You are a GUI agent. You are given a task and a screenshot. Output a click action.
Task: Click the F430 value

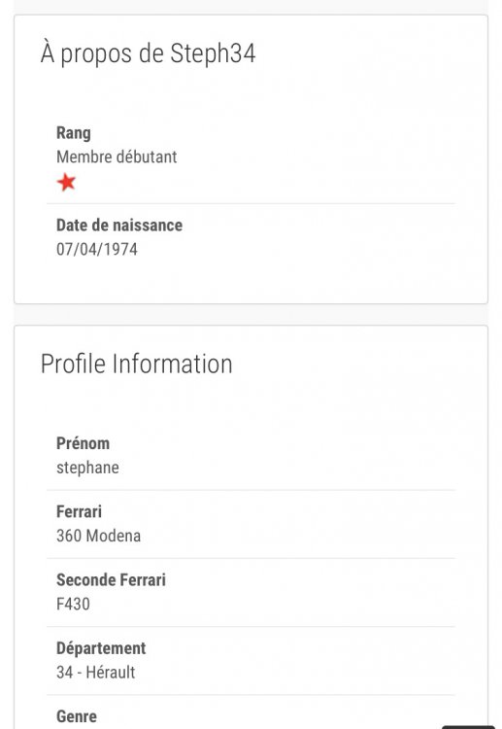tap(73, 604)
